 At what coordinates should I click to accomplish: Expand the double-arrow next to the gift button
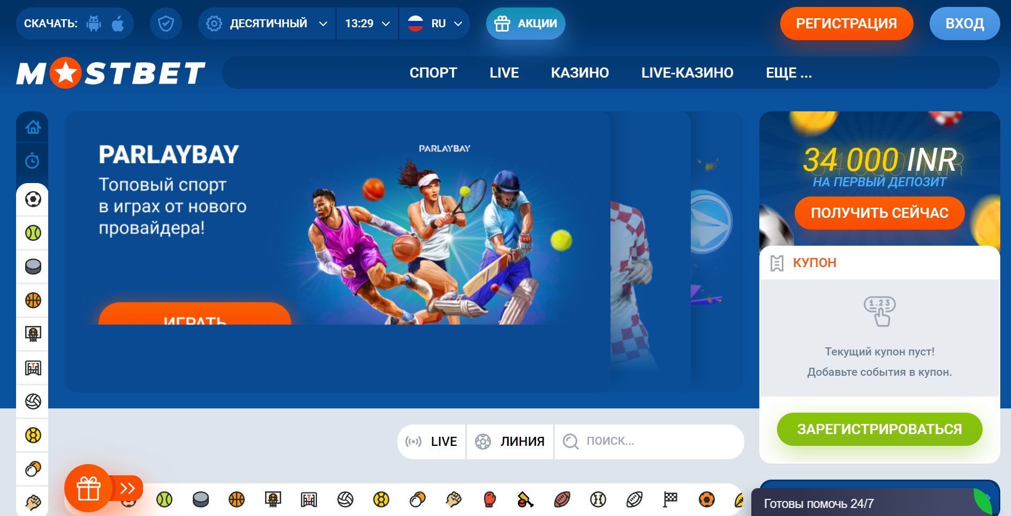click(129, 488)
